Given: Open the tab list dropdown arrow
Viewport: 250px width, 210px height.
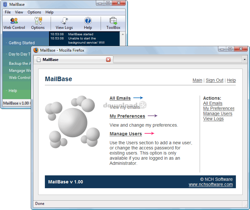Looking at the screenshot, I should click(245, 60).
